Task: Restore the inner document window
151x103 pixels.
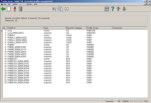Action: pos(147,4)
